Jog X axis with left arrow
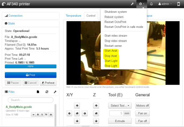 tap(69, 113)
